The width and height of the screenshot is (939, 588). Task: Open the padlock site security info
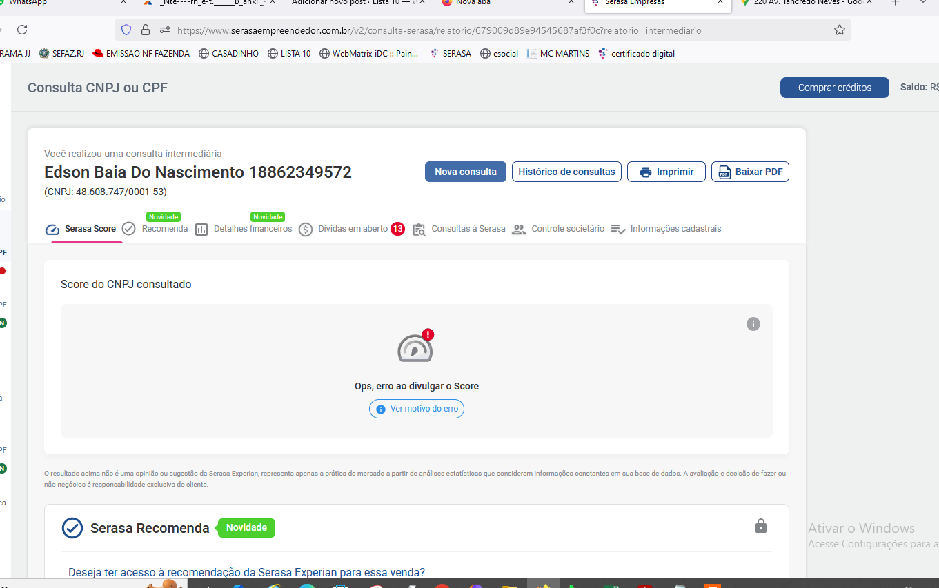(145, 30)
